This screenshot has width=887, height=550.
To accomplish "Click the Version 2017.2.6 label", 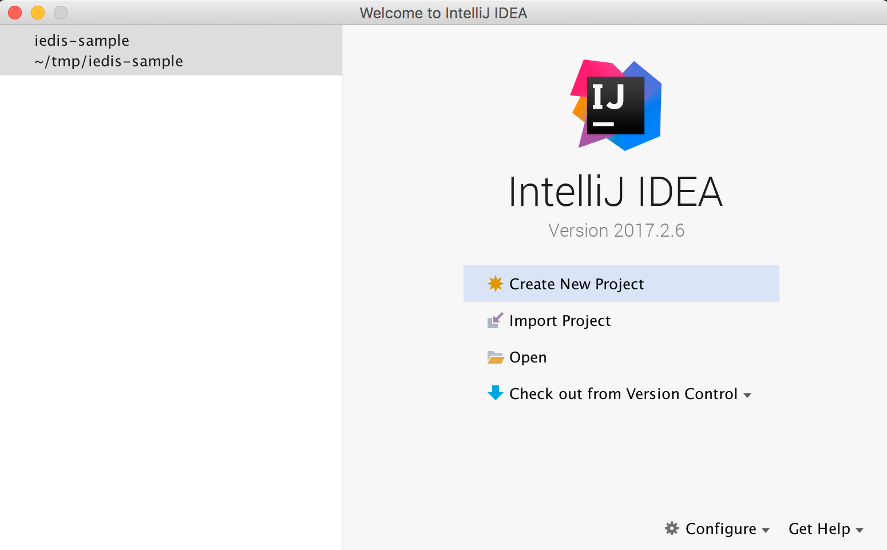I will 616,230.
